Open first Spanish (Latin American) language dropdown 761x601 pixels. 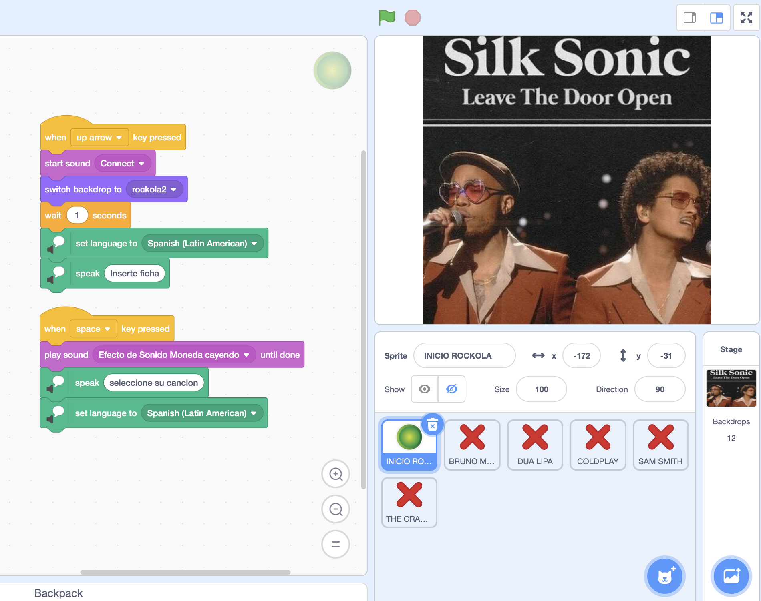pos(203,244)
